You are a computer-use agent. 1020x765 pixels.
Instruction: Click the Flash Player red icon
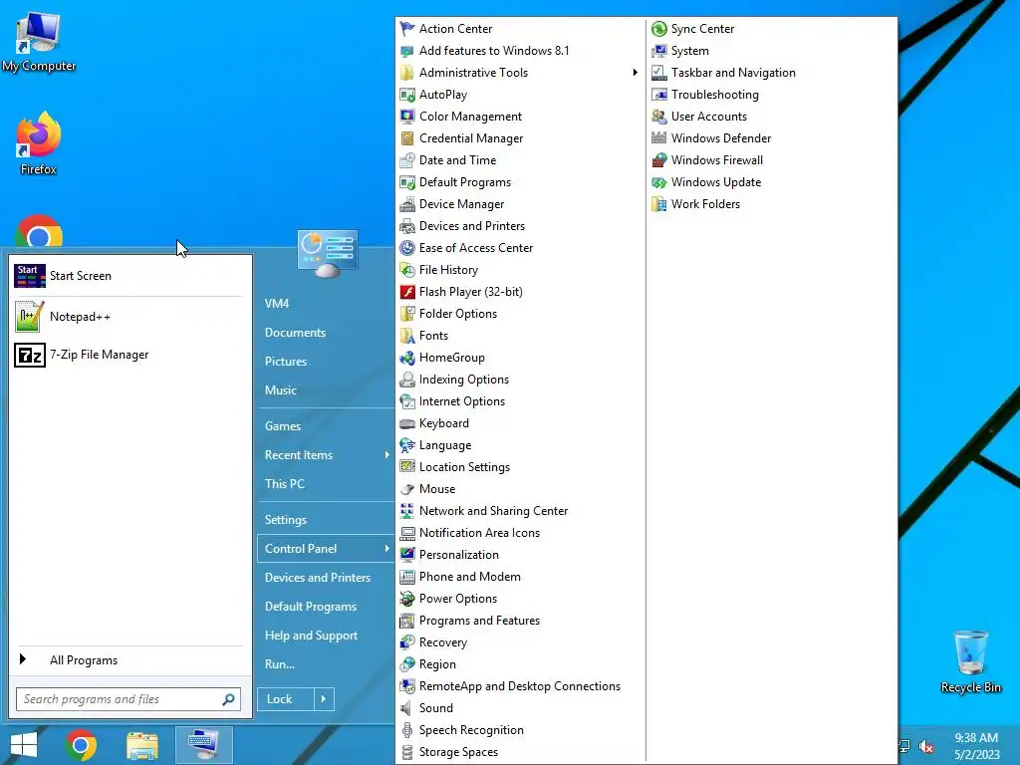407,292
